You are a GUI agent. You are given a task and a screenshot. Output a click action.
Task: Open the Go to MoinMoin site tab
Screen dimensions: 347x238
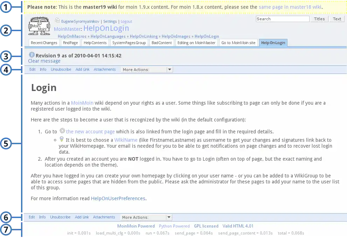(238, 43)
